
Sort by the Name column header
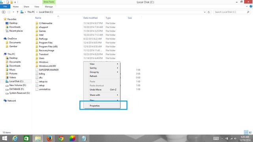38,18
